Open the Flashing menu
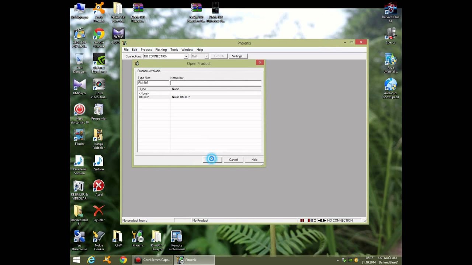 161,50
